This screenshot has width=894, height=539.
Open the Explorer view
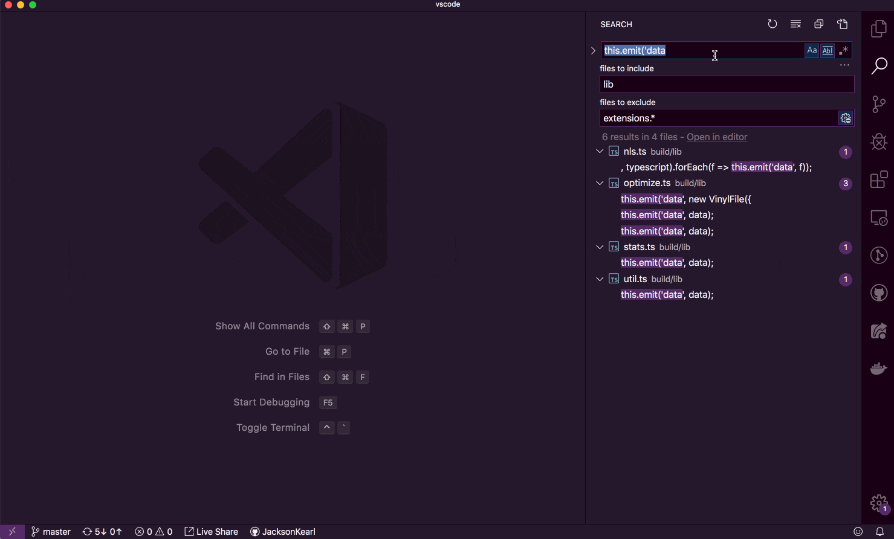(x=879, y=28)
